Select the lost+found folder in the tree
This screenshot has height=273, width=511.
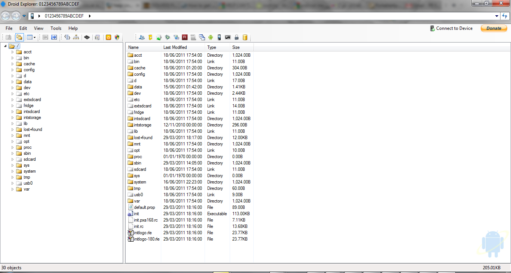click(33, 129)
